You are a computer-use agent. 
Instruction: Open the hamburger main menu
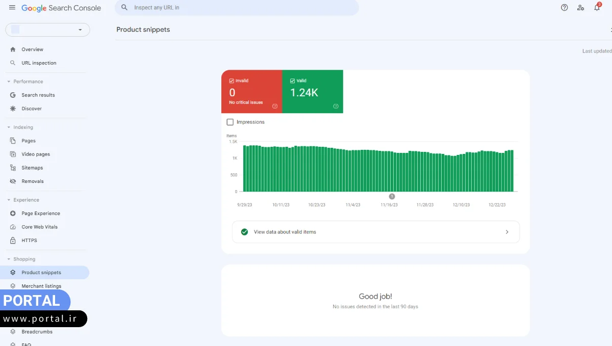click(12, 8)
